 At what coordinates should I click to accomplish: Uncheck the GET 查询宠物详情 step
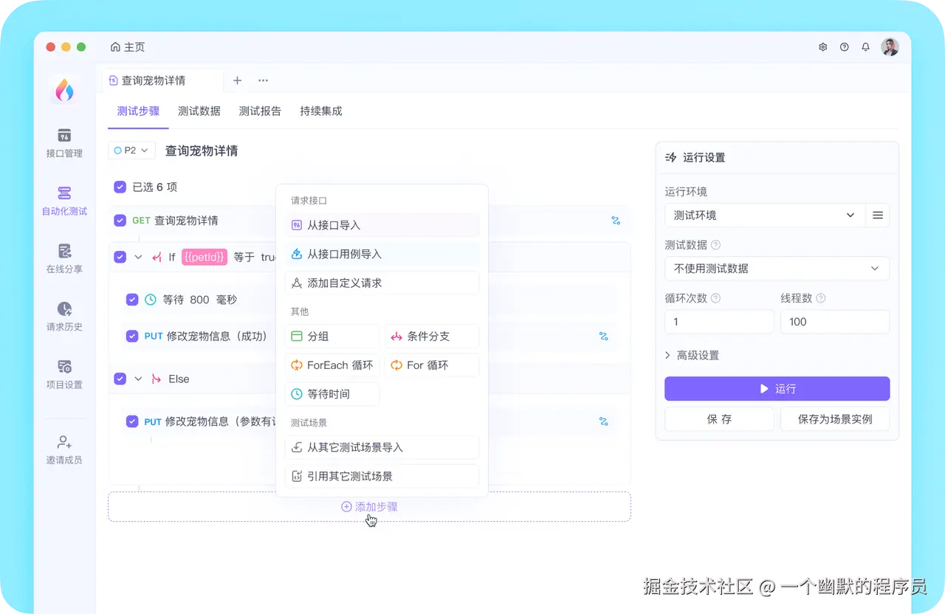tap(120, 220)
